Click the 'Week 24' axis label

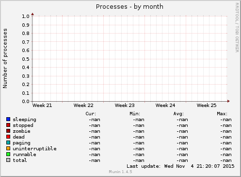[165, 106]
